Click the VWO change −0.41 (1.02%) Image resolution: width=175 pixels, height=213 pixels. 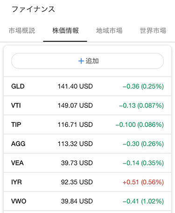point(143,201)
